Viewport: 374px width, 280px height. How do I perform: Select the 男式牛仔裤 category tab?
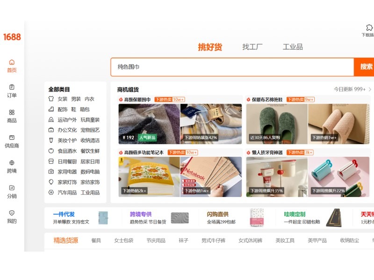click(213, 240)
